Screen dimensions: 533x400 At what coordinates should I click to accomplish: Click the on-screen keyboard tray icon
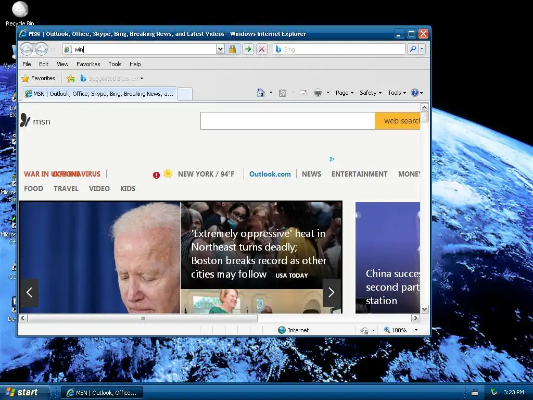(x=475, y=393)
